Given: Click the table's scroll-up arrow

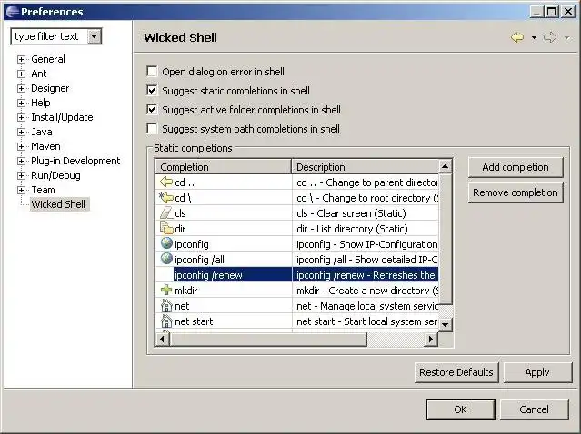Looking at the screenshot, I should pyautogui.click(x=445, y=166).
